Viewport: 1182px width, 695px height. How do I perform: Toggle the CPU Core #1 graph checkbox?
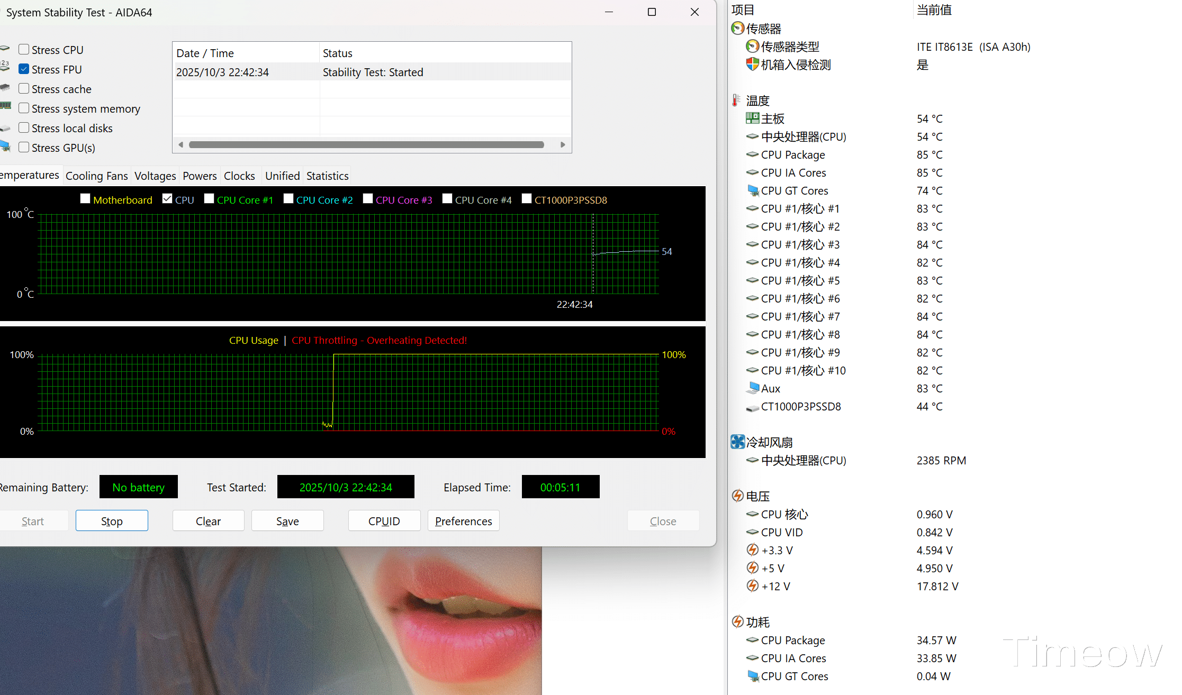click(209, 199)
